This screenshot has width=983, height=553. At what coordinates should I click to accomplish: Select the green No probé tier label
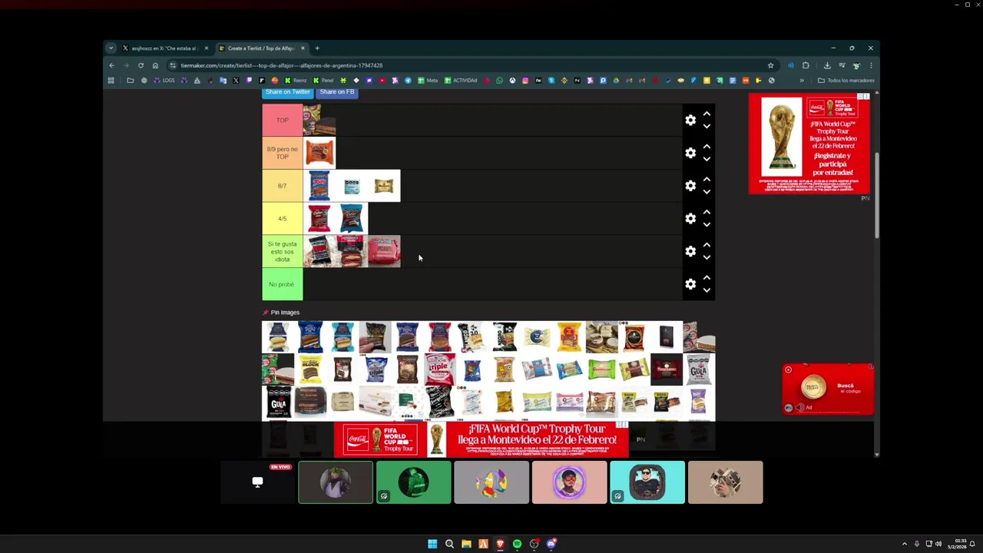tap(283, 284)
